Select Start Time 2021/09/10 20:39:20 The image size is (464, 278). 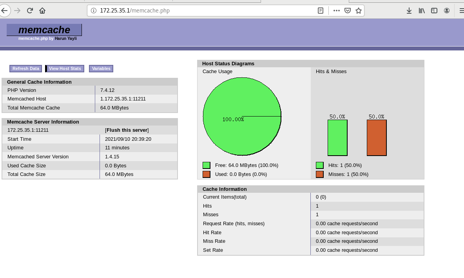pyautogui.click(x=128, y=139)
